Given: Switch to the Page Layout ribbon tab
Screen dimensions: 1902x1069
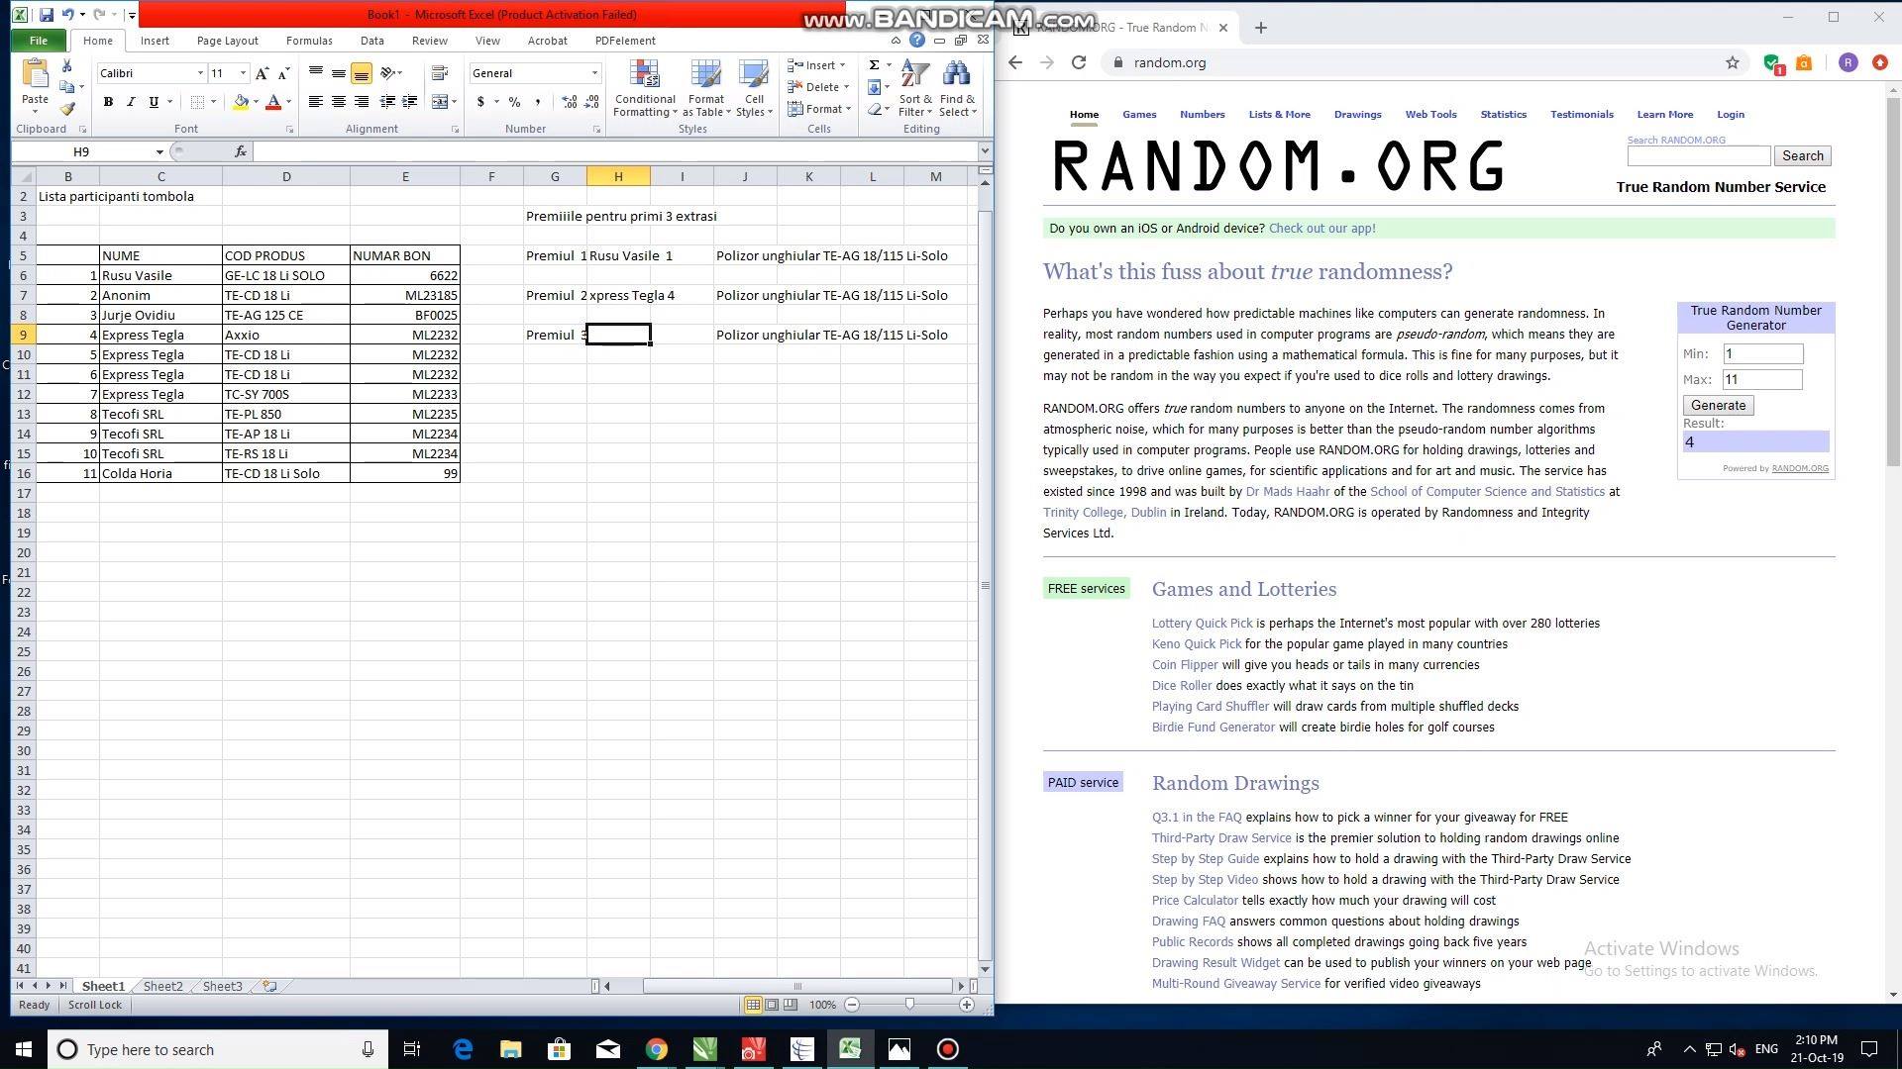Looking at the screenshot, I should point(227,41).
